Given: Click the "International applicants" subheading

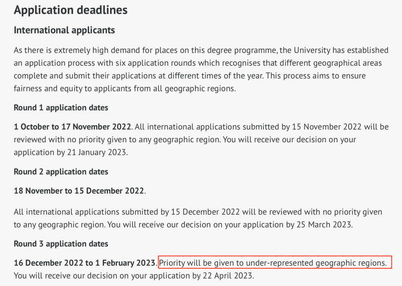Looking at the screenshot, I should (64, 30).
